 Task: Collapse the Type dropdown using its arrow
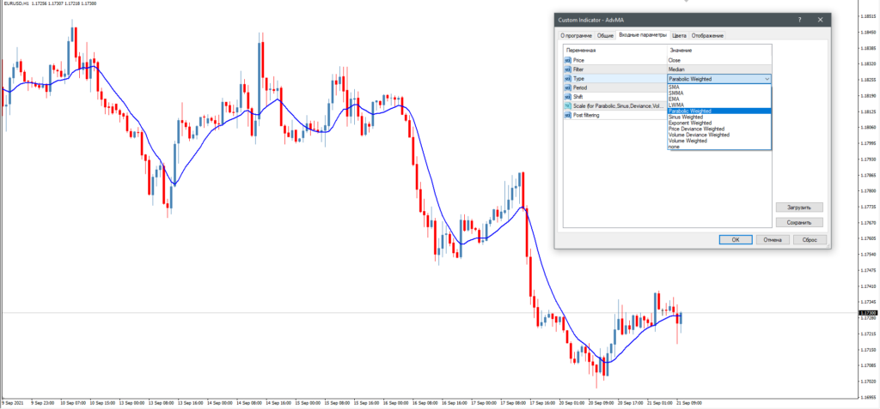pos(767,79)
